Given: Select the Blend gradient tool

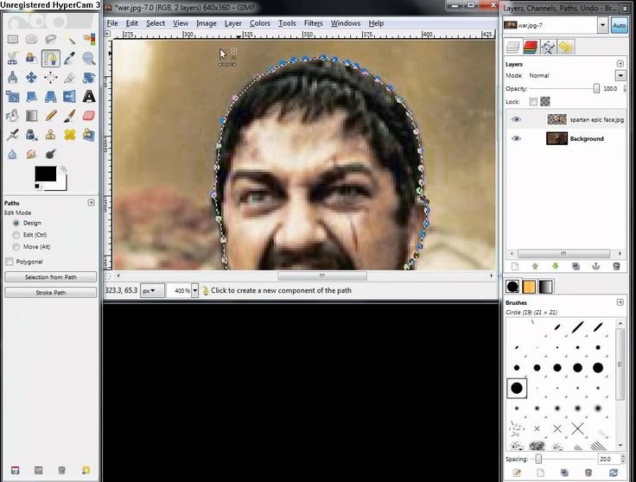Looking at the screenshot, I should coord(31,116).
